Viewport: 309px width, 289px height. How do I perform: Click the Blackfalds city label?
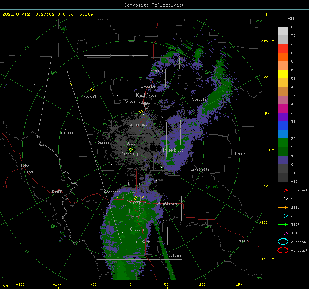[x=146, y=95]
